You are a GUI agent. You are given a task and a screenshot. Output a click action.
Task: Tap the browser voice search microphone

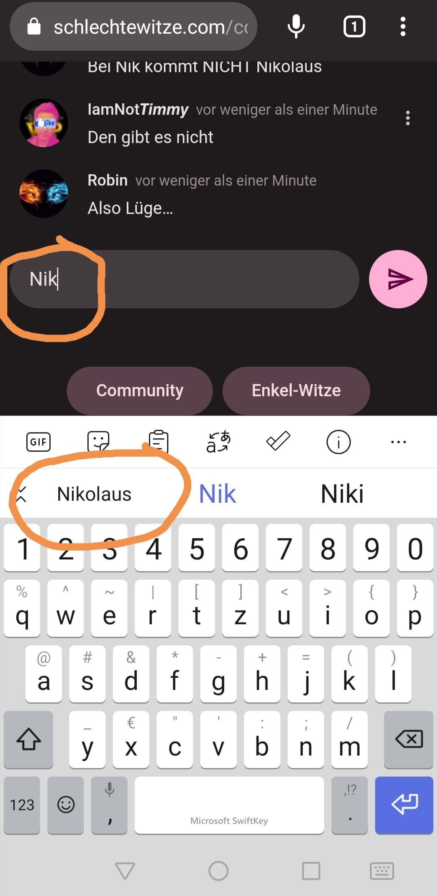pyautogui.click(x=296, y=27)
